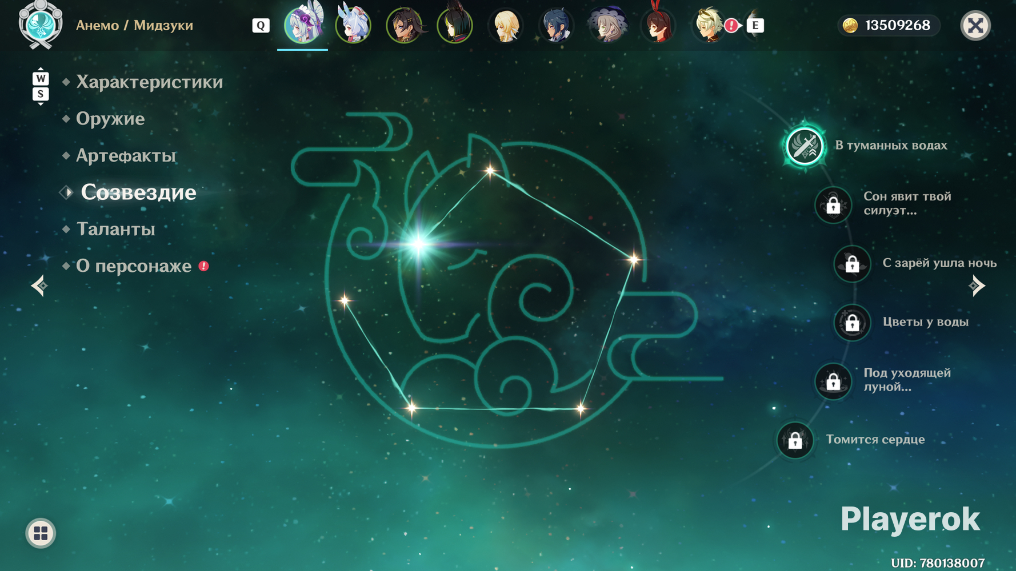The height and width of the screenshot is (571, 1016).
Task: Switch to Sigewinne's portrait with bunny ears
Action: click(x=353, y=24)
